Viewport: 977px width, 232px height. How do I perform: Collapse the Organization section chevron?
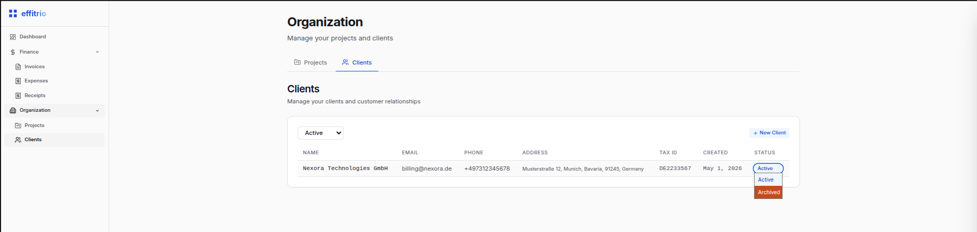(x=97, y=111)
